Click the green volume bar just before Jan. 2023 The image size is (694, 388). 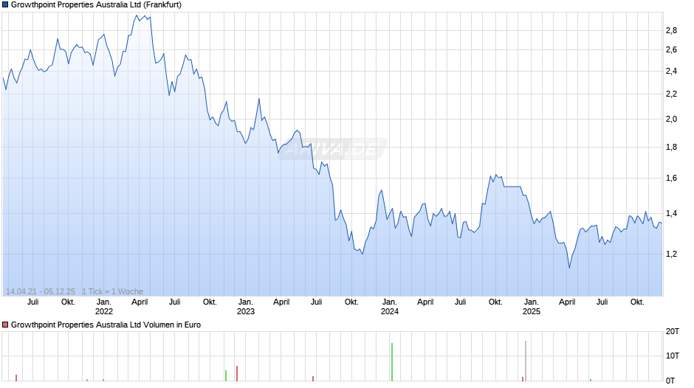click(226, 375)
